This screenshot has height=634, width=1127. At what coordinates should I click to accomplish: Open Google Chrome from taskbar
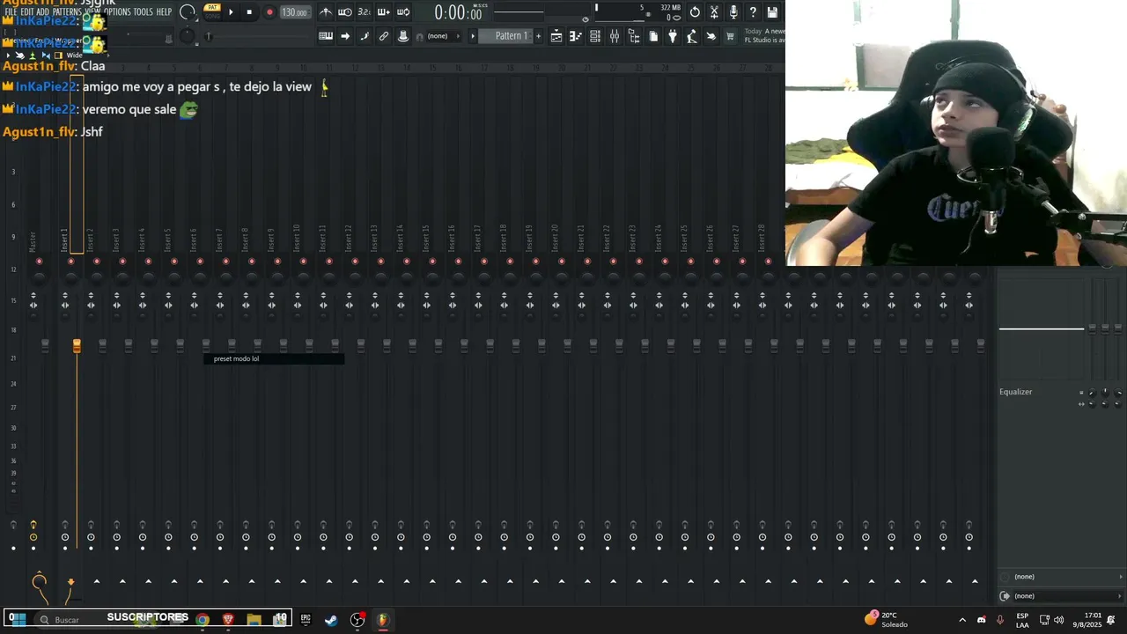pyautogui.click(x=203, y=620)
